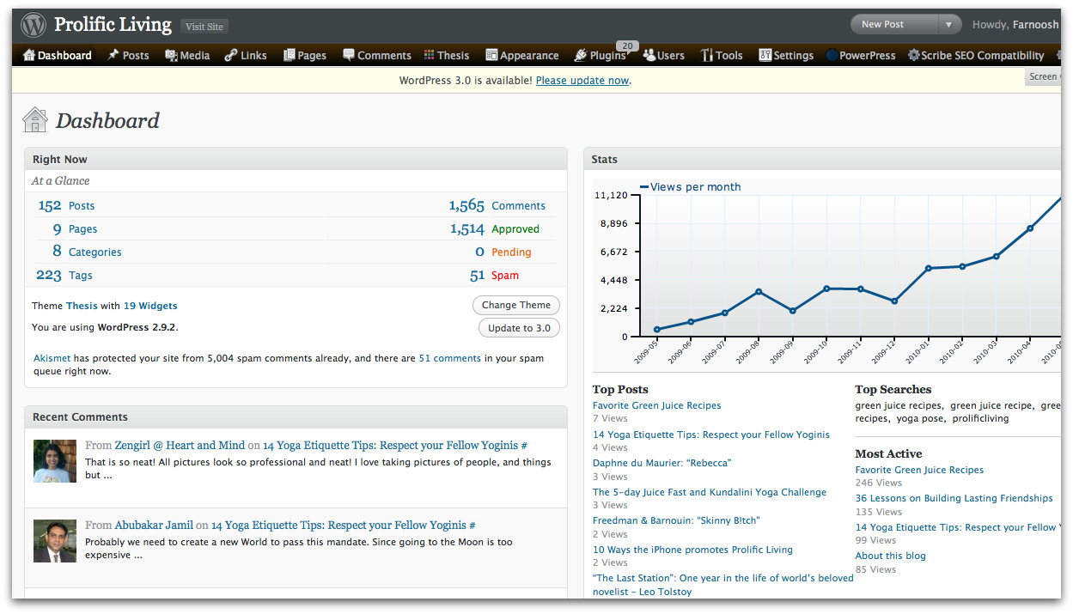Open the 0 Pending comments link
1073x614 pixels.
(x=503, y=252)
